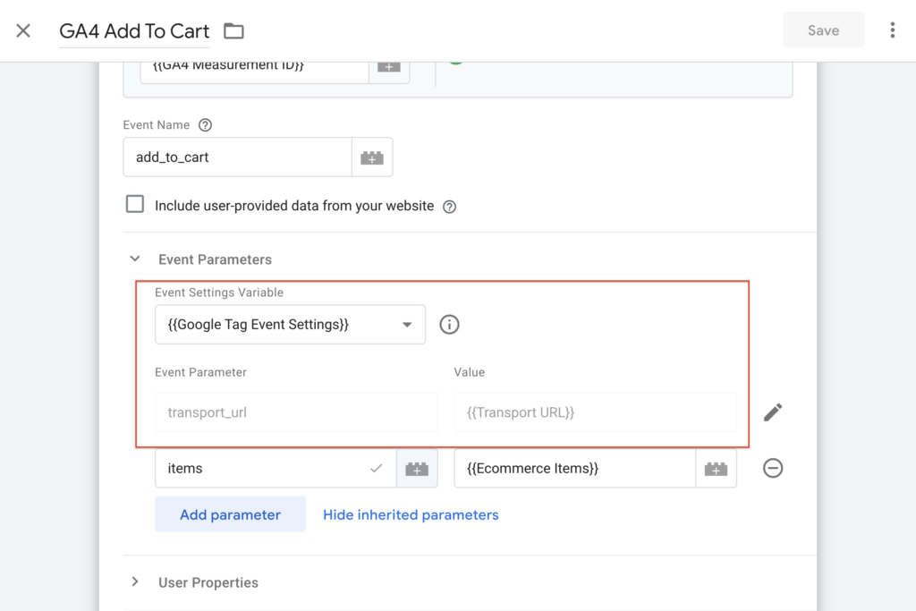Enable Include user-provided data checkbox
The height and width of the screenshot is (611, 916).
click(135, 205)
